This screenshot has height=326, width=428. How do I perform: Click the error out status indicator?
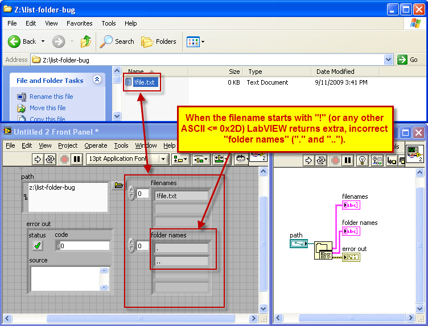38,245
